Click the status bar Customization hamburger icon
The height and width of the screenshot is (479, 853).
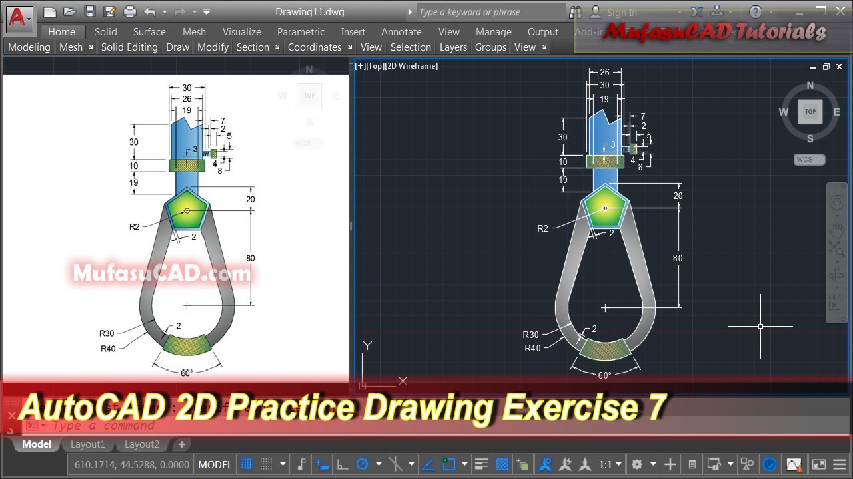pyautogui.click(x=841, y=464)
